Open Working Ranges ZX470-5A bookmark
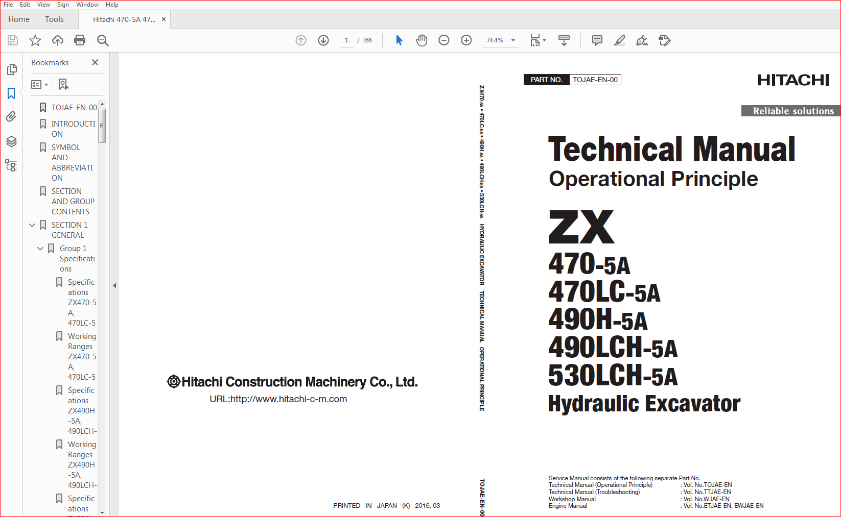The height and width of the screenshot is (517, 841). (x=82, y=357)
